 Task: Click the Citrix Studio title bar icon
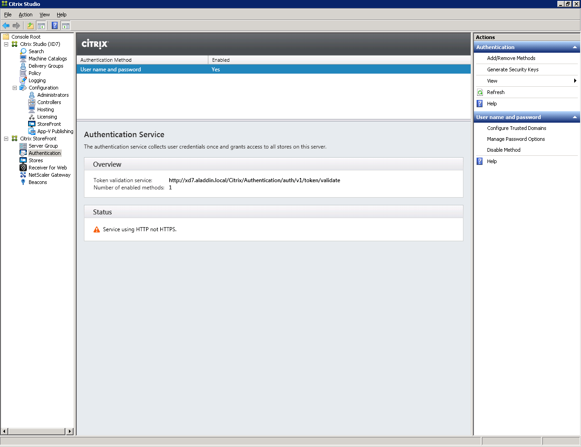point(5,4)
